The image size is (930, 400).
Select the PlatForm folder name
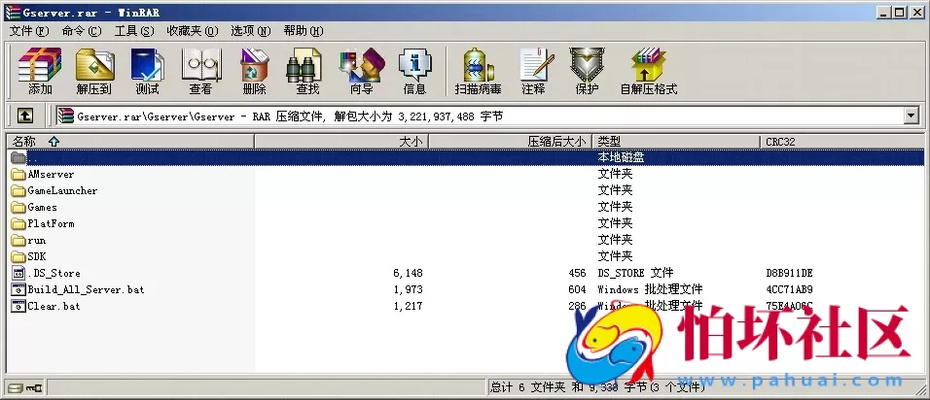click(x=51, y=223)
